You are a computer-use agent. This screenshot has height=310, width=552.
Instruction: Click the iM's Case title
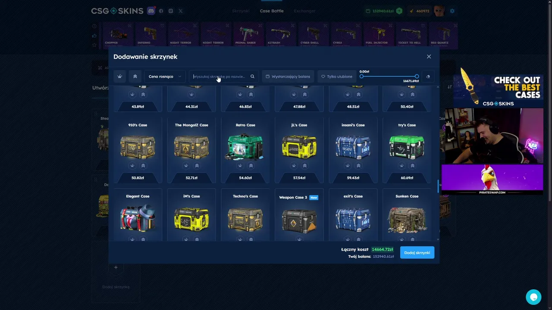[191, 196]
